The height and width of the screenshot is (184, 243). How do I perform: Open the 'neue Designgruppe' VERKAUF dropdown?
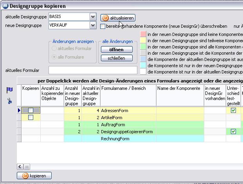pos(93,25)
